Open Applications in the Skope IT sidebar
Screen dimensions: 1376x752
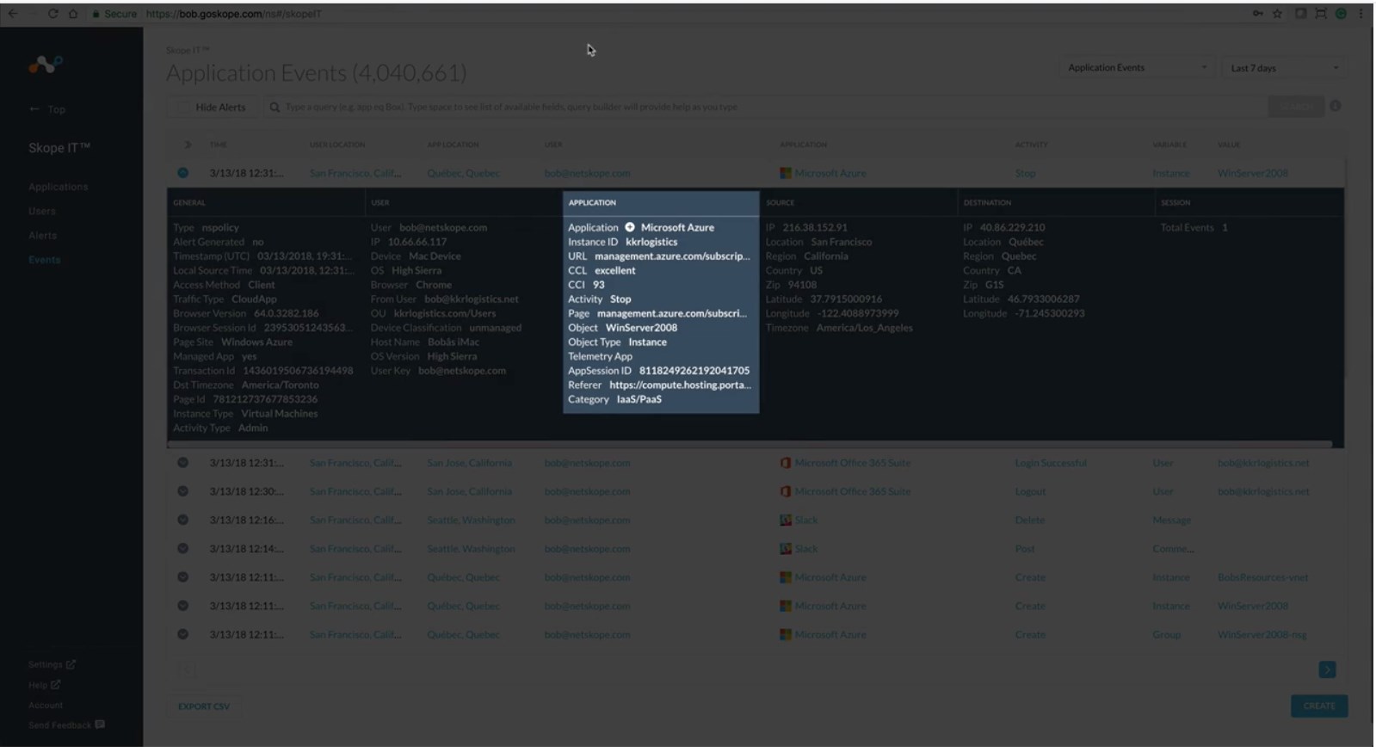click(58, 187)
